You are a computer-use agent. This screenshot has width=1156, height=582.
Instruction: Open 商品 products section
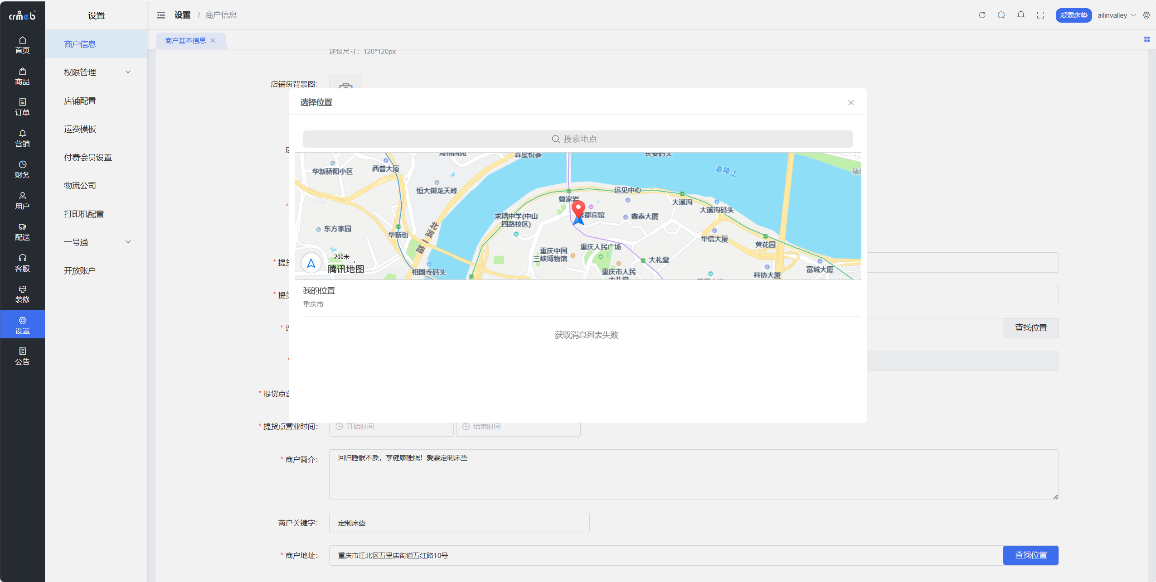coord(22,76)
